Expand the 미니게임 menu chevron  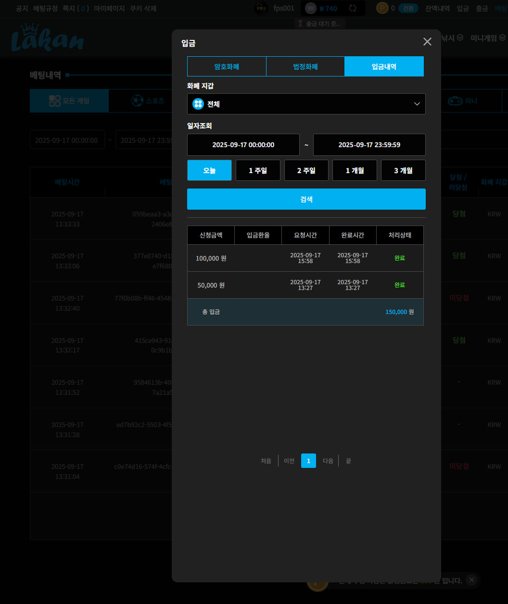tap(502, 38)
